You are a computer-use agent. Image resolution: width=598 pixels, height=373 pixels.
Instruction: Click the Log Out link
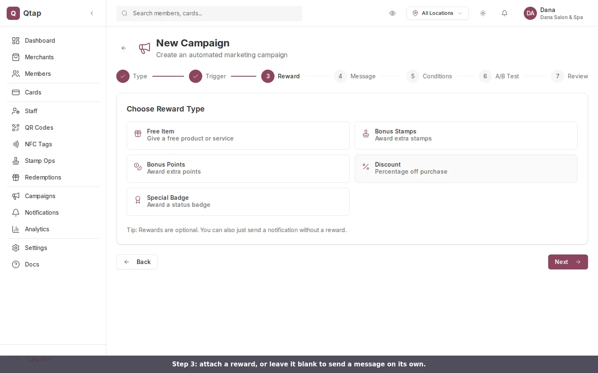click(39, 359)
